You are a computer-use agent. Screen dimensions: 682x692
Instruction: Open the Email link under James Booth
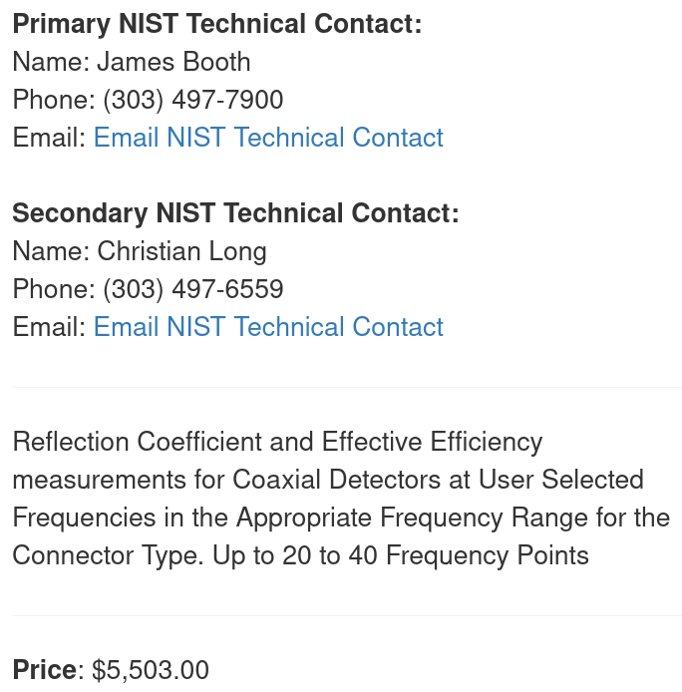[x=268, y=138]
